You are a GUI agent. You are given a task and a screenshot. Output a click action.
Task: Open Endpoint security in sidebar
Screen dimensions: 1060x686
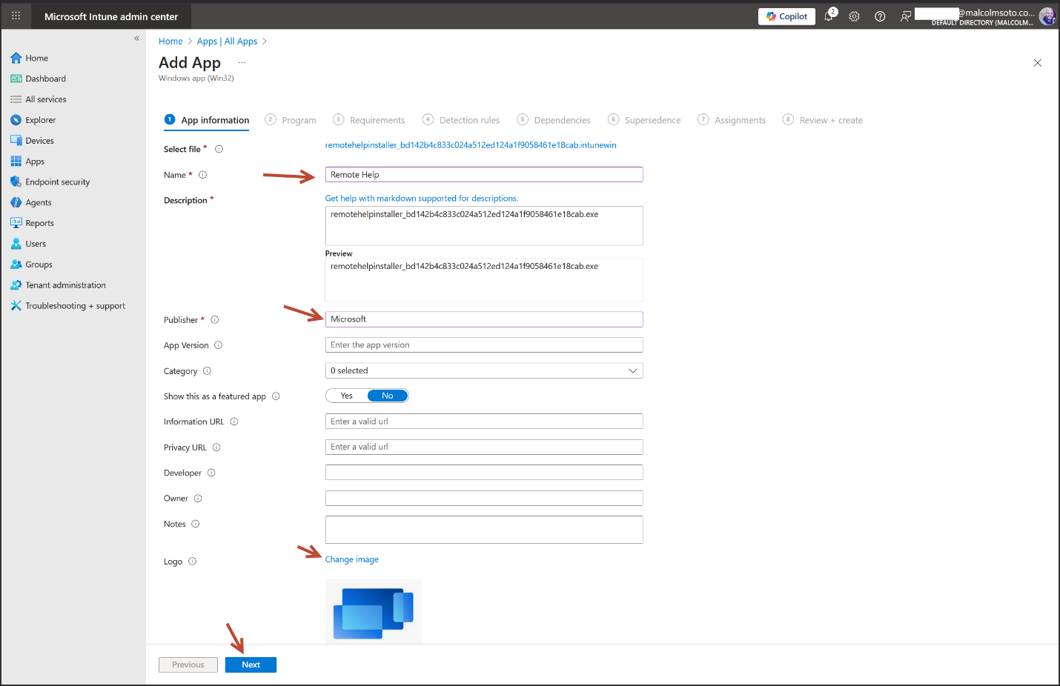(57, 182)
